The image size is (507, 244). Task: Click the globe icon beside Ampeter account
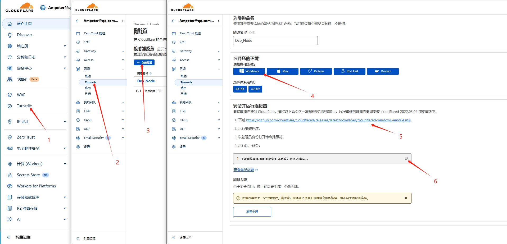click(43, 8)
